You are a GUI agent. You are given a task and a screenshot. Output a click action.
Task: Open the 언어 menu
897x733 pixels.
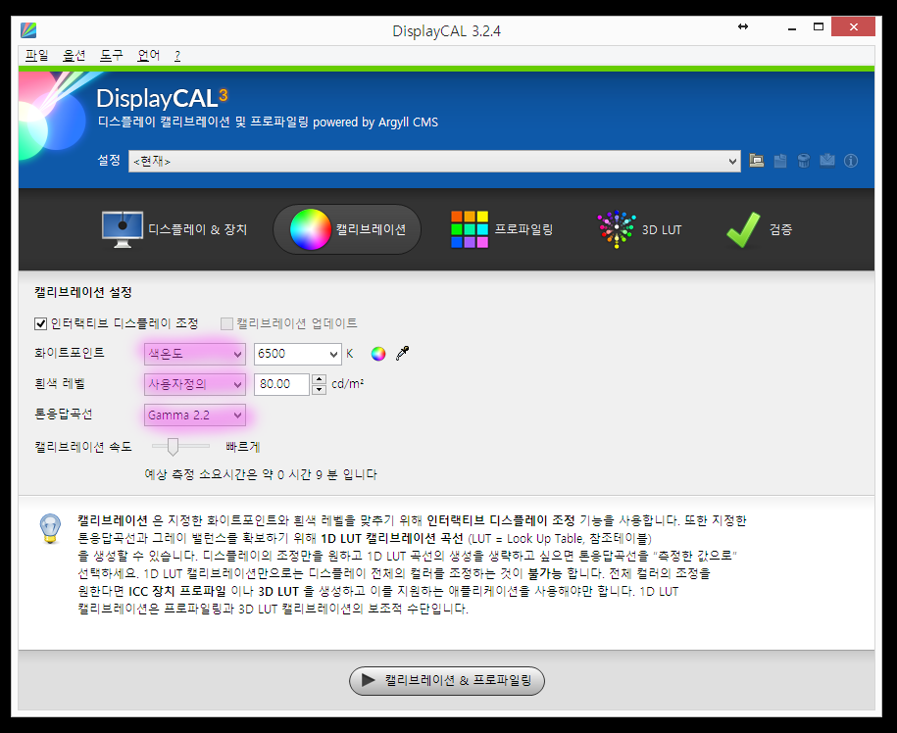pyautogui.click(x=148, y=56)
